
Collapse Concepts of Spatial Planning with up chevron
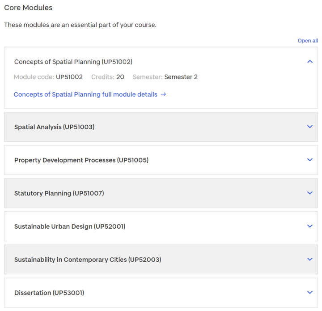309,61
